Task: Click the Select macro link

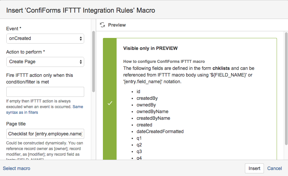Action: coord(17,168)
